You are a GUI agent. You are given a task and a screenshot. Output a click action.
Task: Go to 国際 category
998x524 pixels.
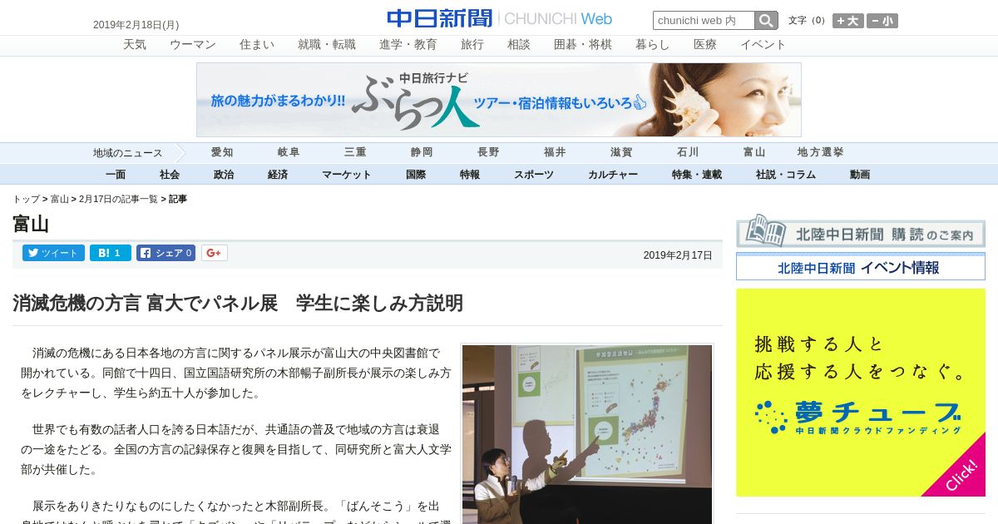tap(416, 175)
